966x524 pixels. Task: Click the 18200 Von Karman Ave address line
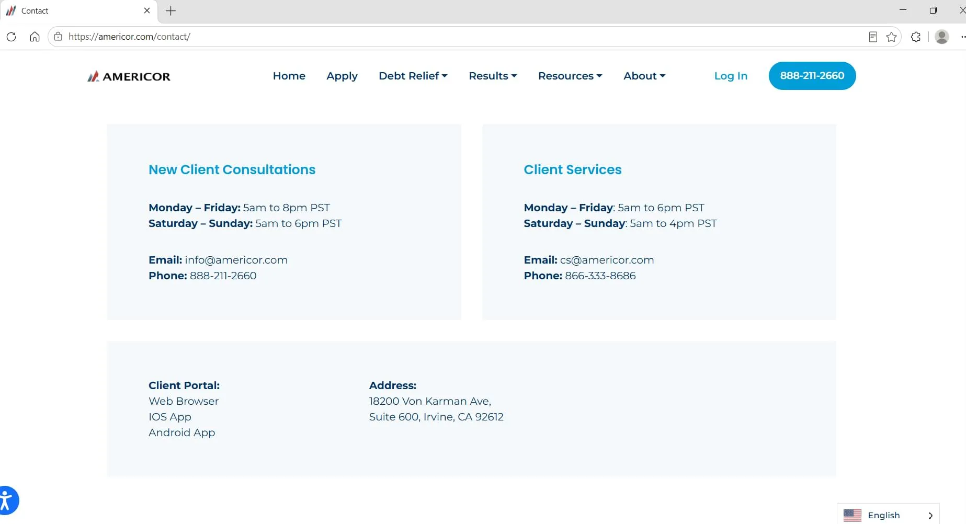point(430,401)
